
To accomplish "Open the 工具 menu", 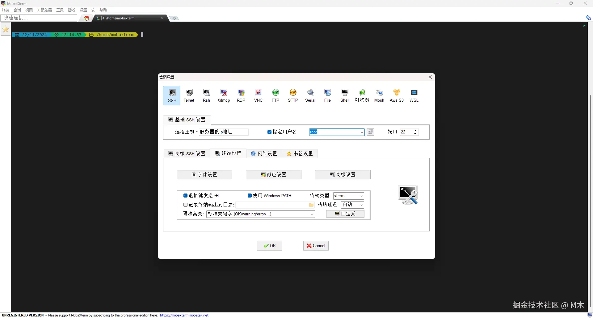I will (x=60, y=10).
